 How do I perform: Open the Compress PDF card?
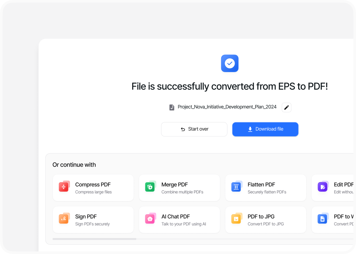[93, 188]
